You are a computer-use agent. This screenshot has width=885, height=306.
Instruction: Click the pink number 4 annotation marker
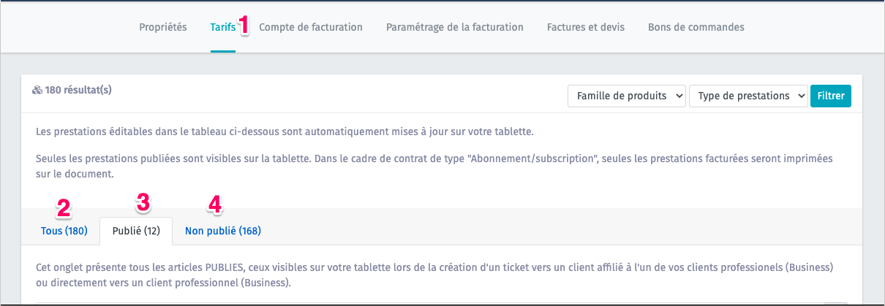click(x=214, y=204)
